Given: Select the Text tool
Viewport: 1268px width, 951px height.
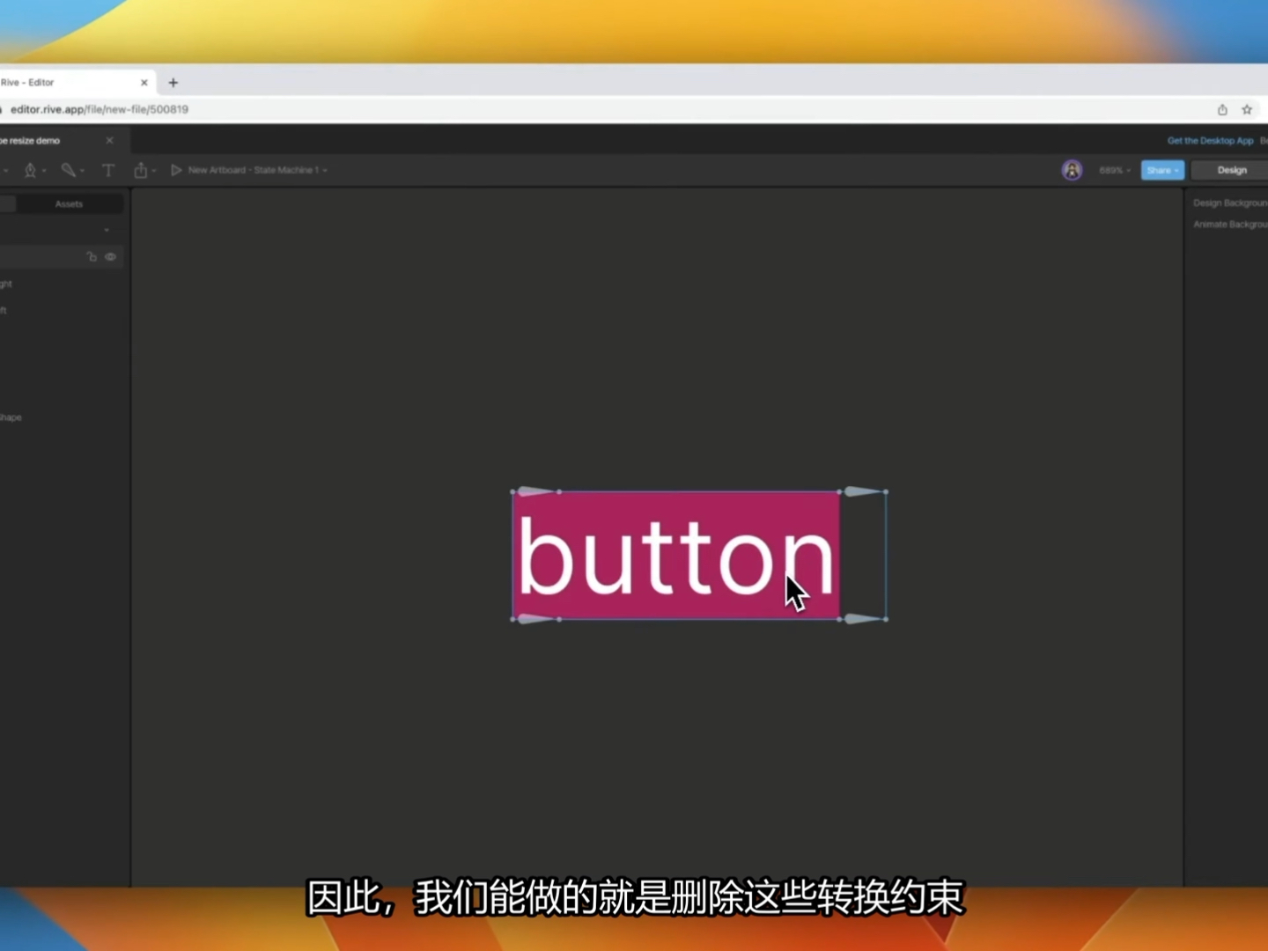Looking at the screenshot, I should coord(108,170).
